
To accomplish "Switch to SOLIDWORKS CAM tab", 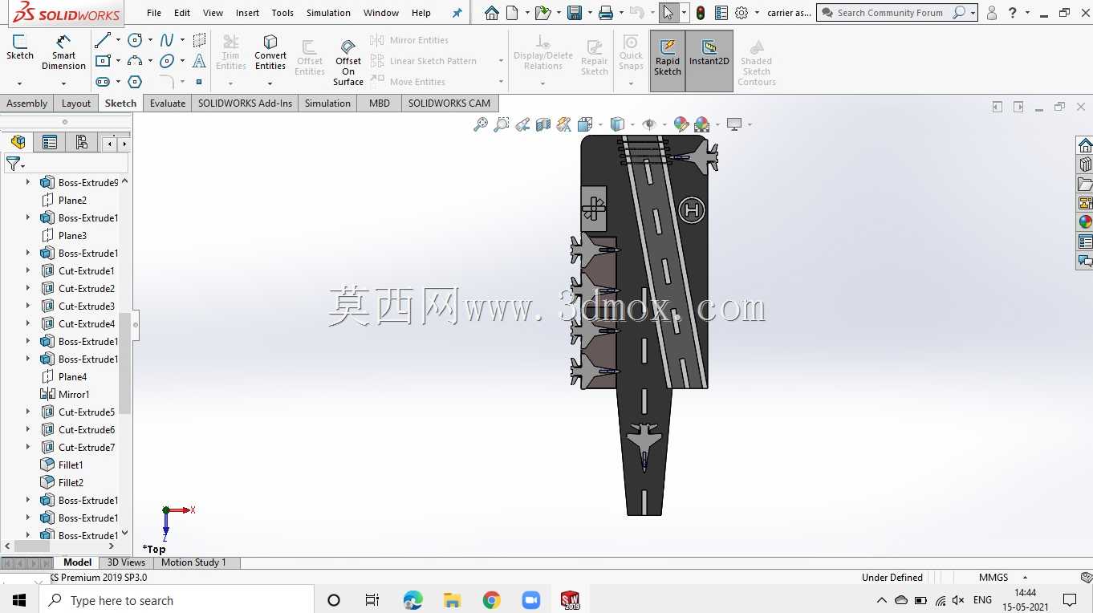I will (x=449, y=103).
